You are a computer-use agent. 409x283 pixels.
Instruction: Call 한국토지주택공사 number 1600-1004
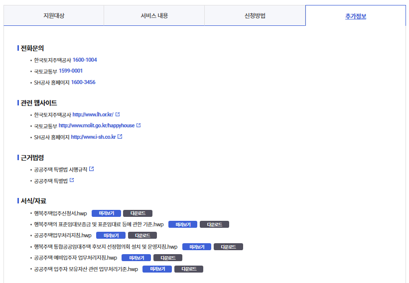click(x=85, y=60)
